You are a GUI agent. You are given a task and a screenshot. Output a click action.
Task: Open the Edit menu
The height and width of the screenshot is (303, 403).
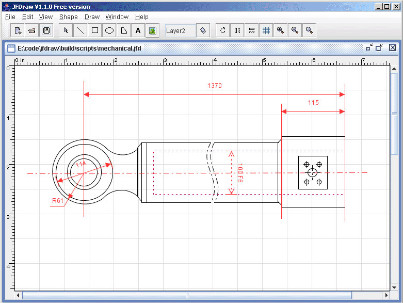click(27, 17)
